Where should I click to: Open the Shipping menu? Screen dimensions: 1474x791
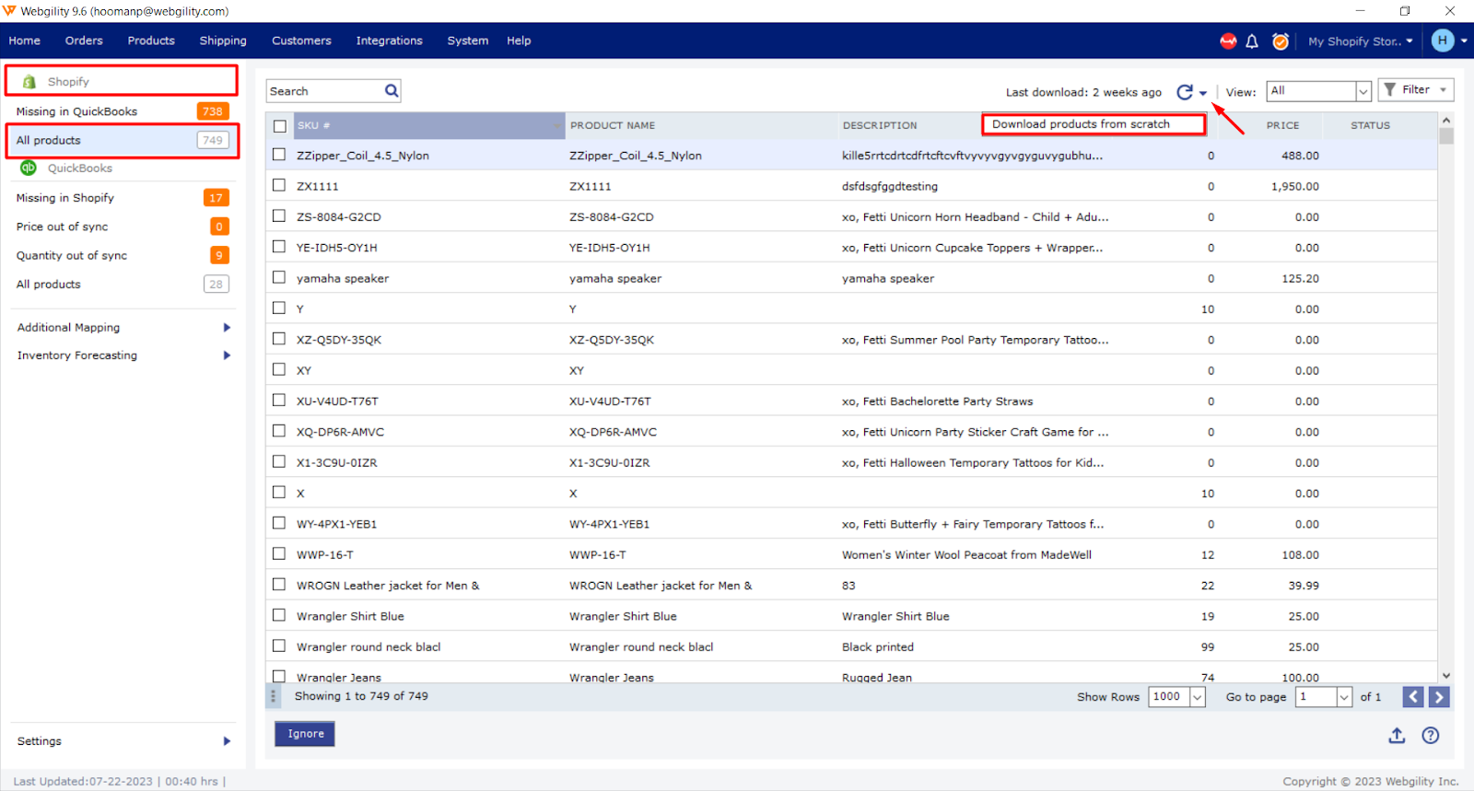click(x=223, y=41)
